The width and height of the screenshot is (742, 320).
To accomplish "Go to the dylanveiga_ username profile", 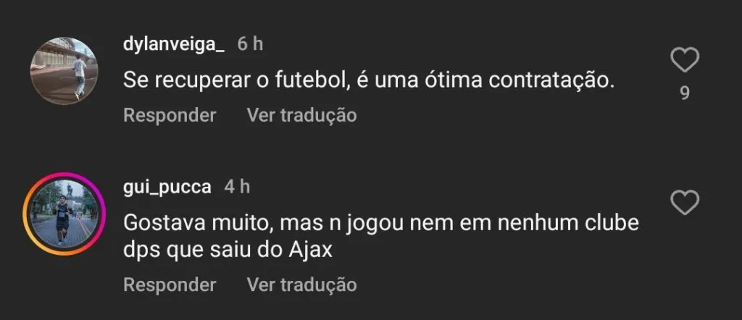I will (174, 44).
